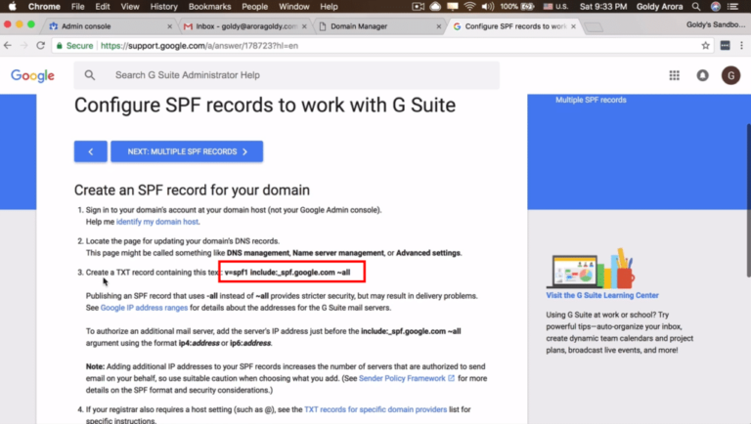Screen dimensions: 751x424
Task: Click the Google logo
Action: pos(32,75)
